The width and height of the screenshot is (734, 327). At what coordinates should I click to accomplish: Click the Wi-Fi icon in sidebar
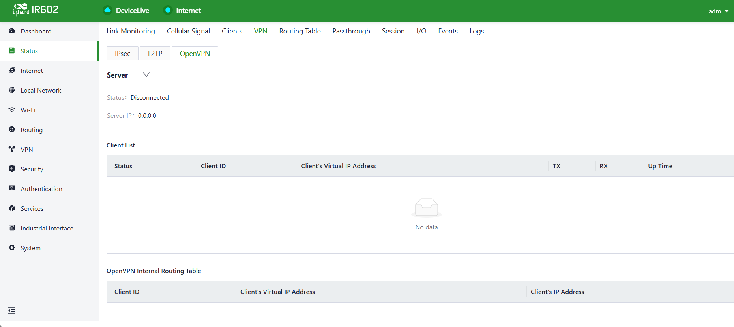[12, 110]
